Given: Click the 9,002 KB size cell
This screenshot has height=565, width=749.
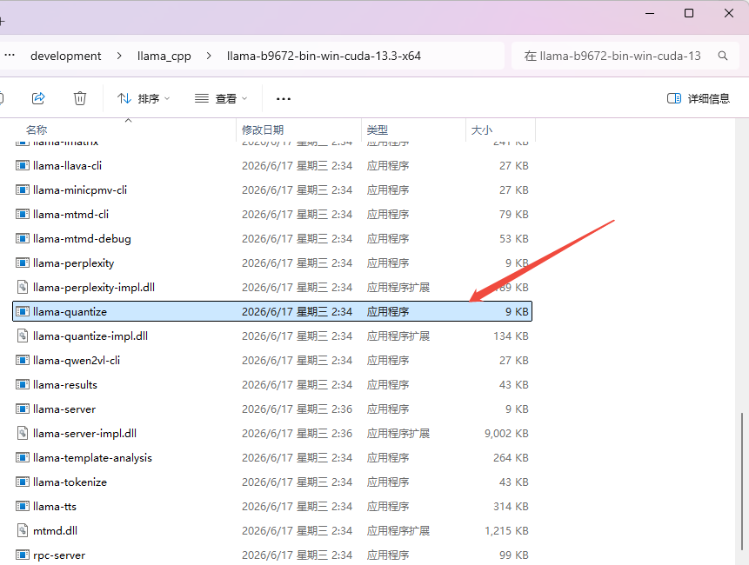Looking at the screenshot, I should (506, 433).
